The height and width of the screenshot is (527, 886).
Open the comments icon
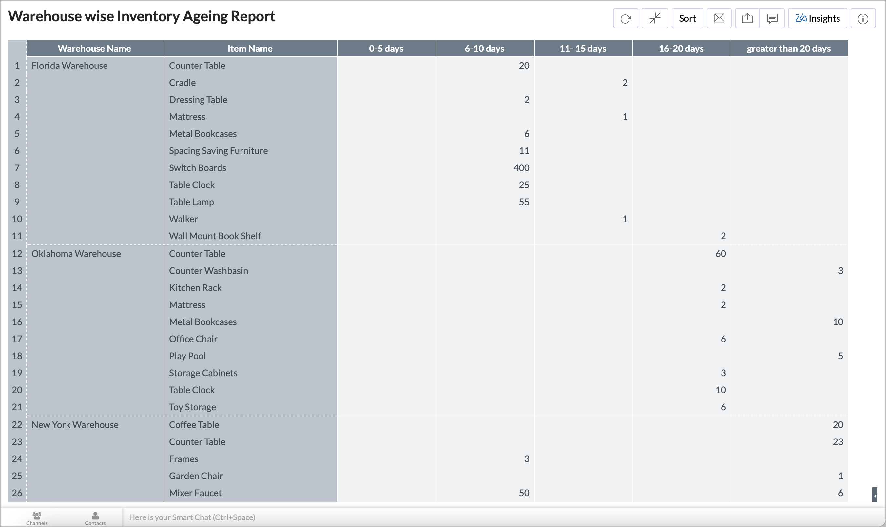[772, 18]
